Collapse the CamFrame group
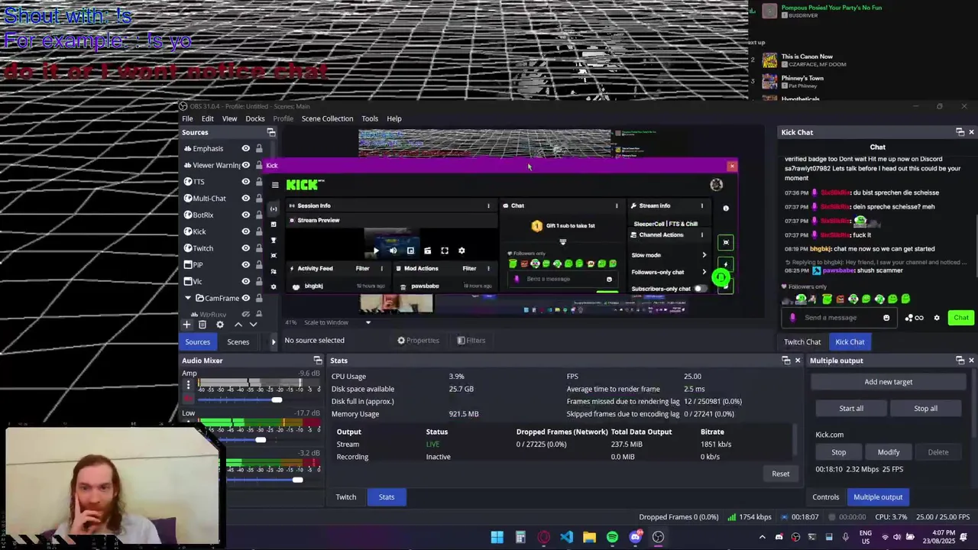The height and width of the screenshot is (550, 978). point(188,298)
